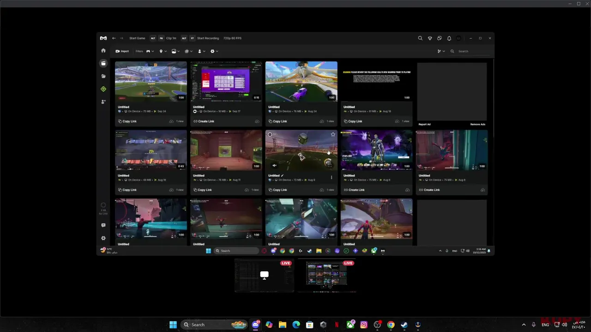The image size is (591, 332).
Task: Click Discord icon in Windows taskbar
Action: (x=255, y=325)
